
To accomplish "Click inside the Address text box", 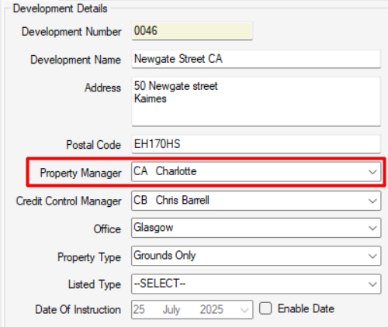I will [x=256, y=102].
